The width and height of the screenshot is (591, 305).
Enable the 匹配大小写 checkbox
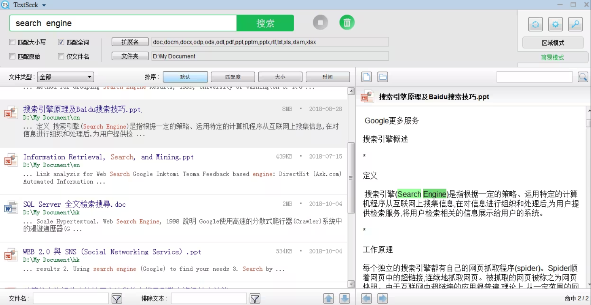(12, 42)
